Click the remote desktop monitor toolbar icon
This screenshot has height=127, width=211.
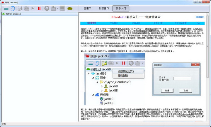point(62,8)
